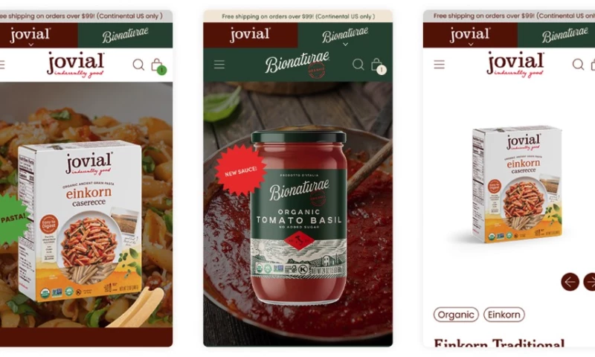Open shopping bag in Bionaturae header
Image resolution: width=595 pixels, height=357 pixels.
coord(379,65)
